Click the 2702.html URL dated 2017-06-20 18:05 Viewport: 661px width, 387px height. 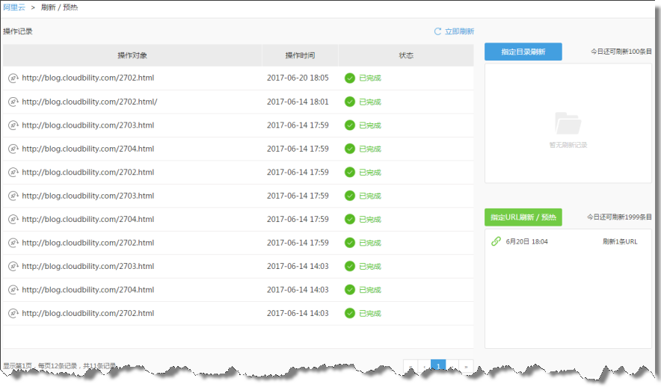(87, 78)
